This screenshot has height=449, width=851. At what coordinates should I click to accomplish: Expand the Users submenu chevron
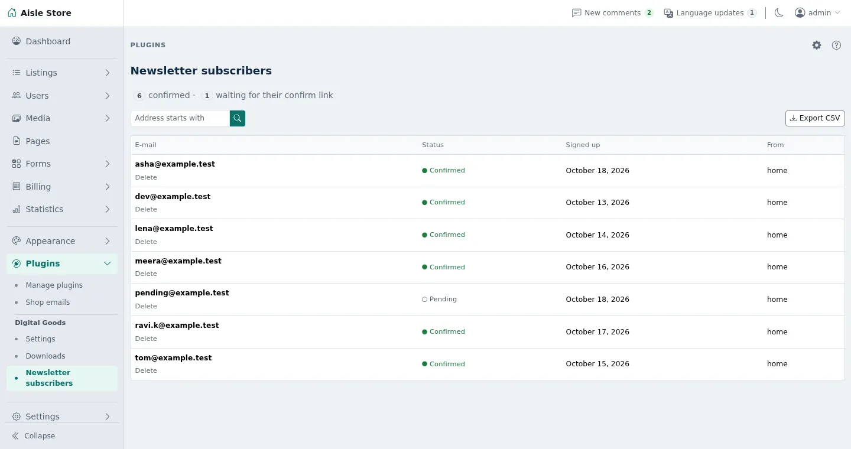[x=108, y=96]
